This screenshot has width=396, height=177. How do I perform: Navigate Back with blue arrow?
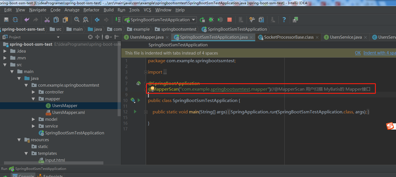97,20
